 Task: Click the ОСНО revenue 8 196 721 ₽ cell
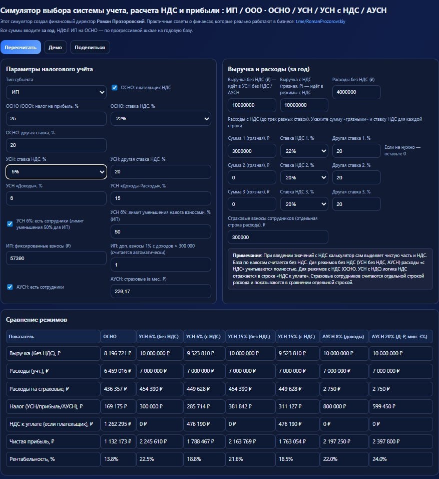[118, 353]
